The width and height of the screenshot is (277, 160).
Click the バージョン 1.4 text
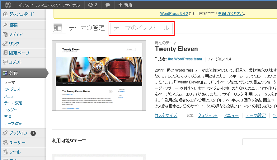pos(220,59)
